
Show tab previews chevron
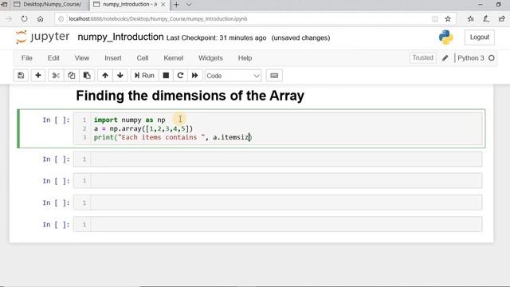[x=189, y=5]
